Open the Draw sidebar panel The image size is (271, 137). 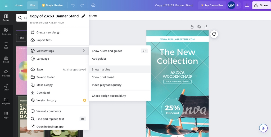pos(6,87)
